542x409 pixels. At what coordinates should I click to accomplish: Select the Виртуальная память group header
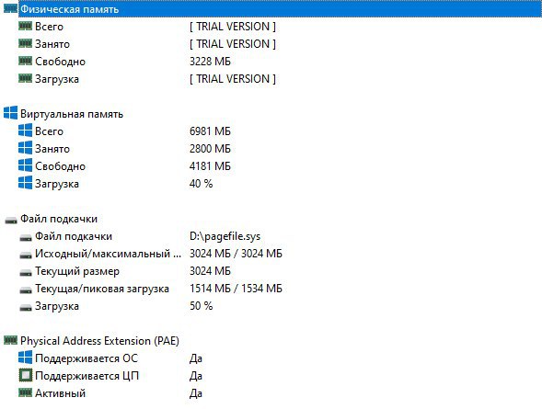(x=72, y=114)
